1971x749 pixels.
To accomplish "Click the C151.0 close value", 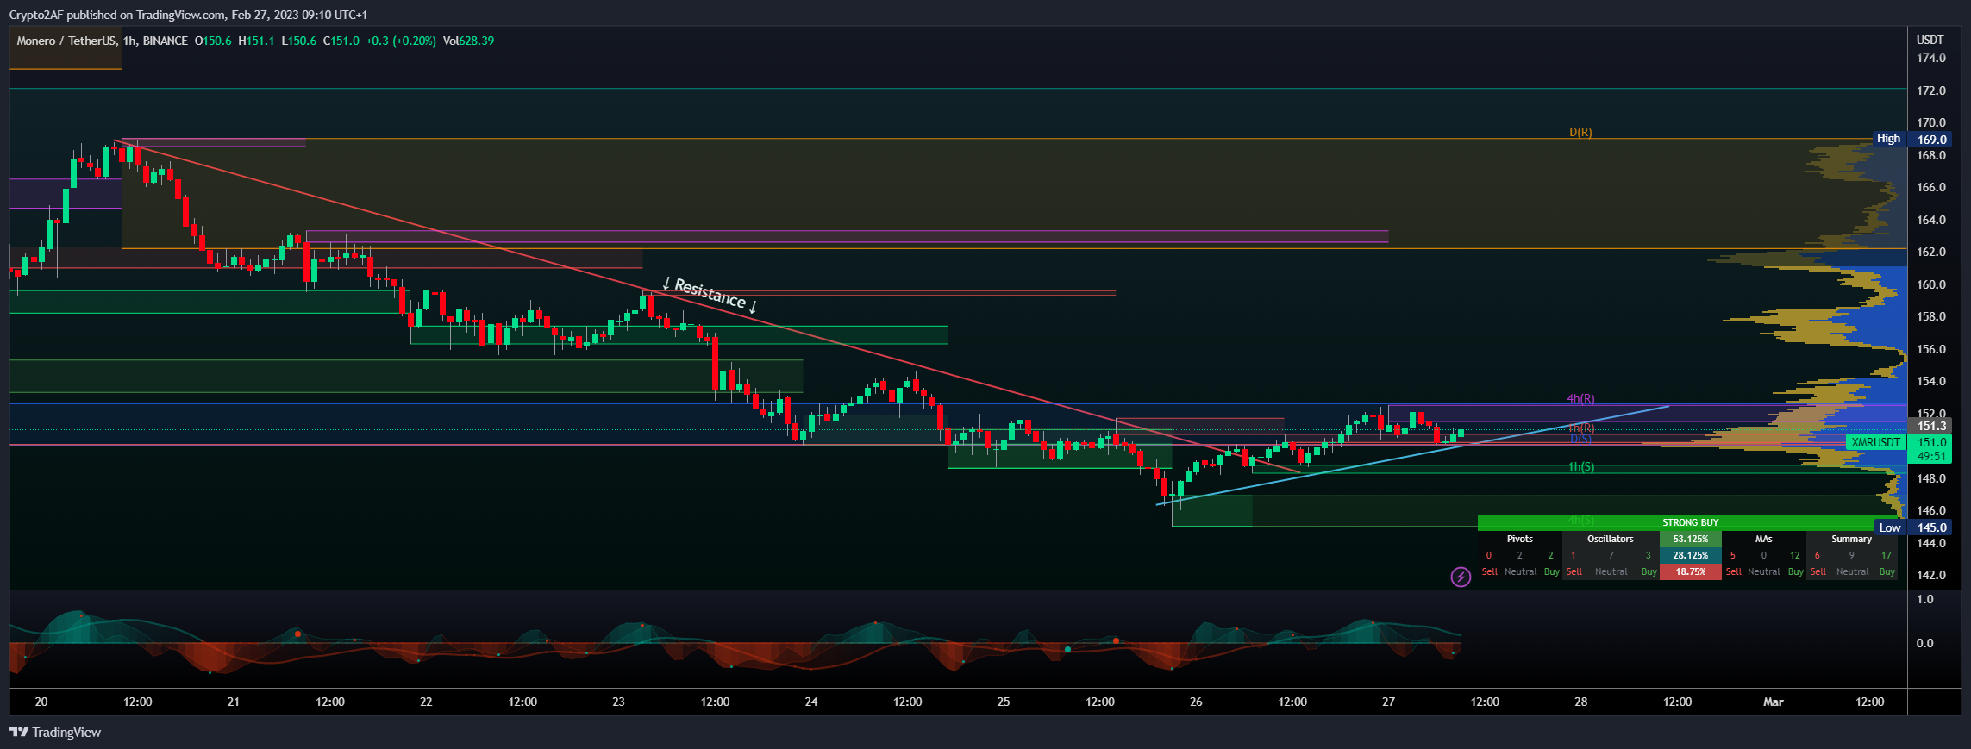I will coord(341,41).
